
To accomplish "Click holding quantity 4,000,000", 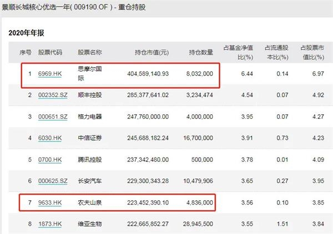I will click(x=200, y=116).
